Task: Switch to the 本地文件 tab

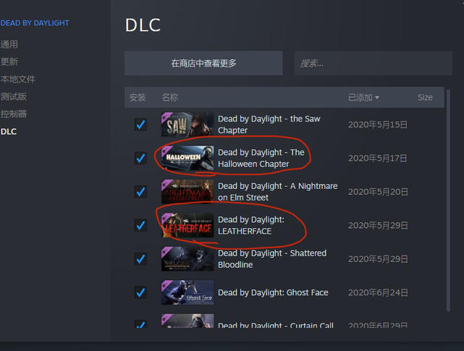Action: click(18, 79)
